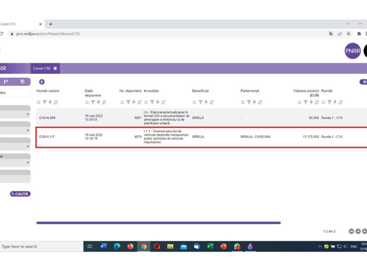Viewport: 367px width, 275px height.
Task: Select circle toggle under Nr. depunere column
Action: pyautogui.click(x=122, y=102)
